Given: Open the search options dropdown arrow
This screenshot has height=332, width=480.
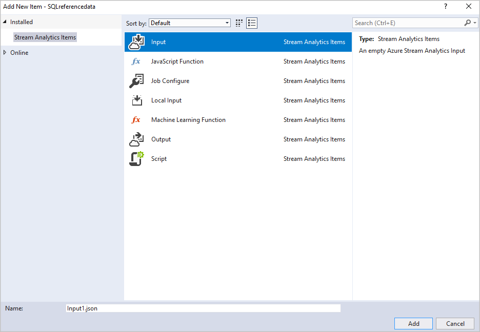Looking at the screenshot, I should (x=474, y=23).
